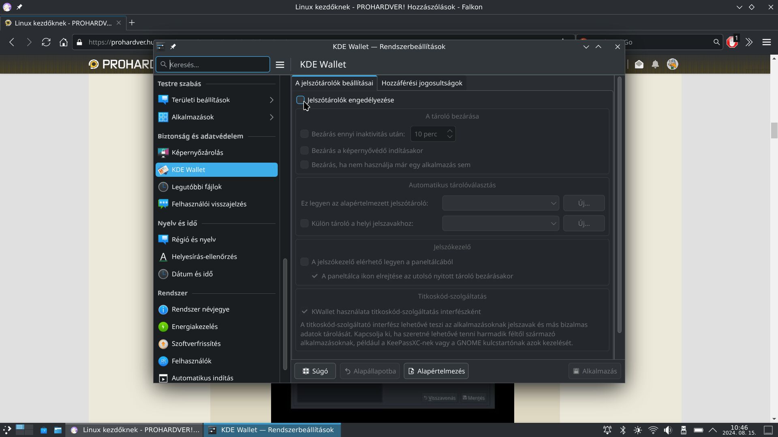Screen dimensions: 778x437
Task: Open the System Settings hamburger menu
Action: 280,65
